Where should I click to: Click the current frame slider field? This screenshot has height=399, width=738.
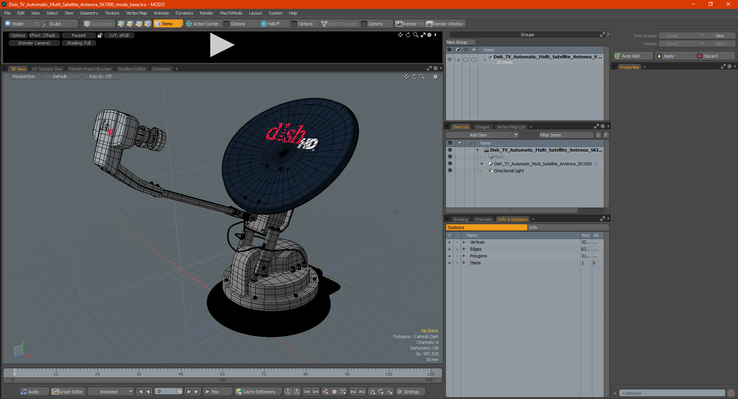coord(168,392)
